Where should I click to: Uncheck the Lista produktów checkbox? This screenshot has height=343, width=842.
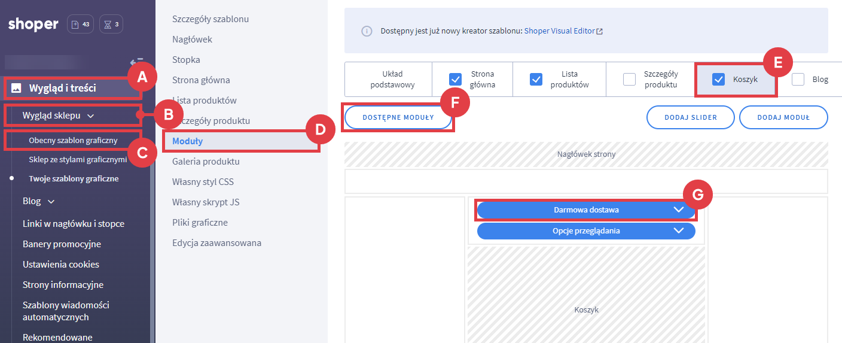(x=536, y=79)
